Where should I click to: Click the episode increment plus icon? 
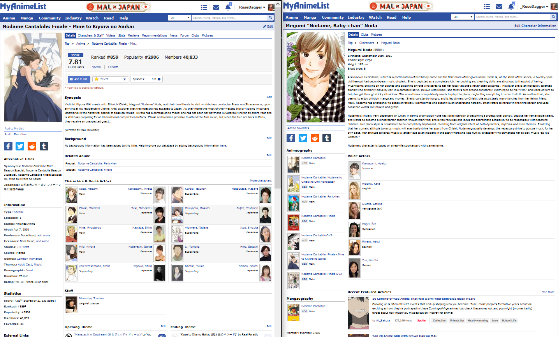pos(159,79)
